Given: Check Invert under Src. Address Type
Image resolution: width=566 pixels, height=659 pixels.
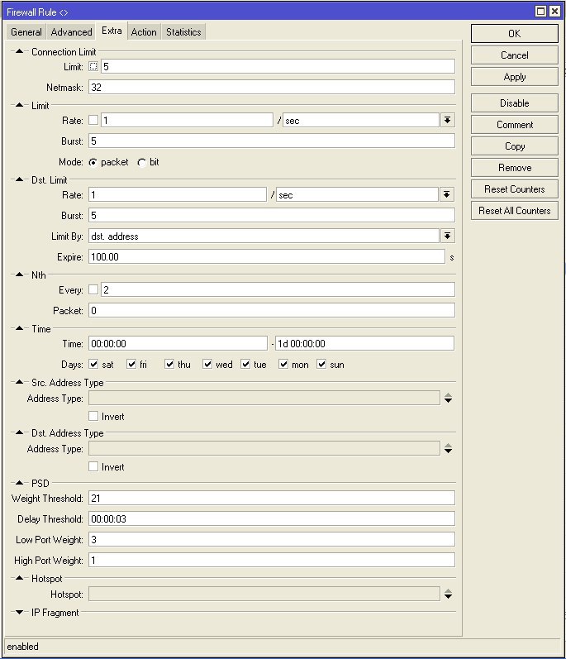Looking at the screenshot, I should [x=93, y=417].
